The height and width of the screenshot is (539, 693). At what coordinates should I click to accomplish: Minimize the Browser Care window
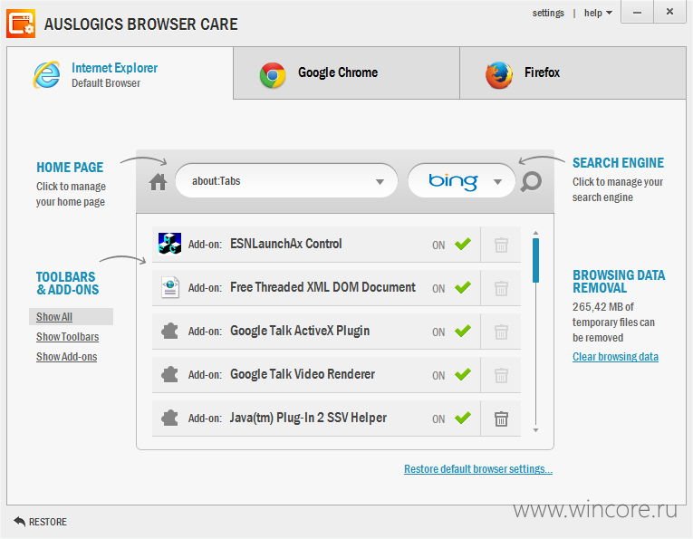[x=637, y=12]
